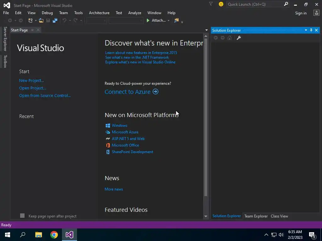
Task: Click in the Quick Launch search field
Action: pos(255,4)
